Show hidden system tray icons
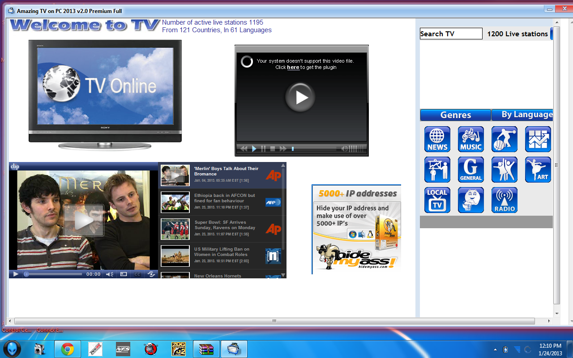573x358 pixels. click(x=495, y=349)
